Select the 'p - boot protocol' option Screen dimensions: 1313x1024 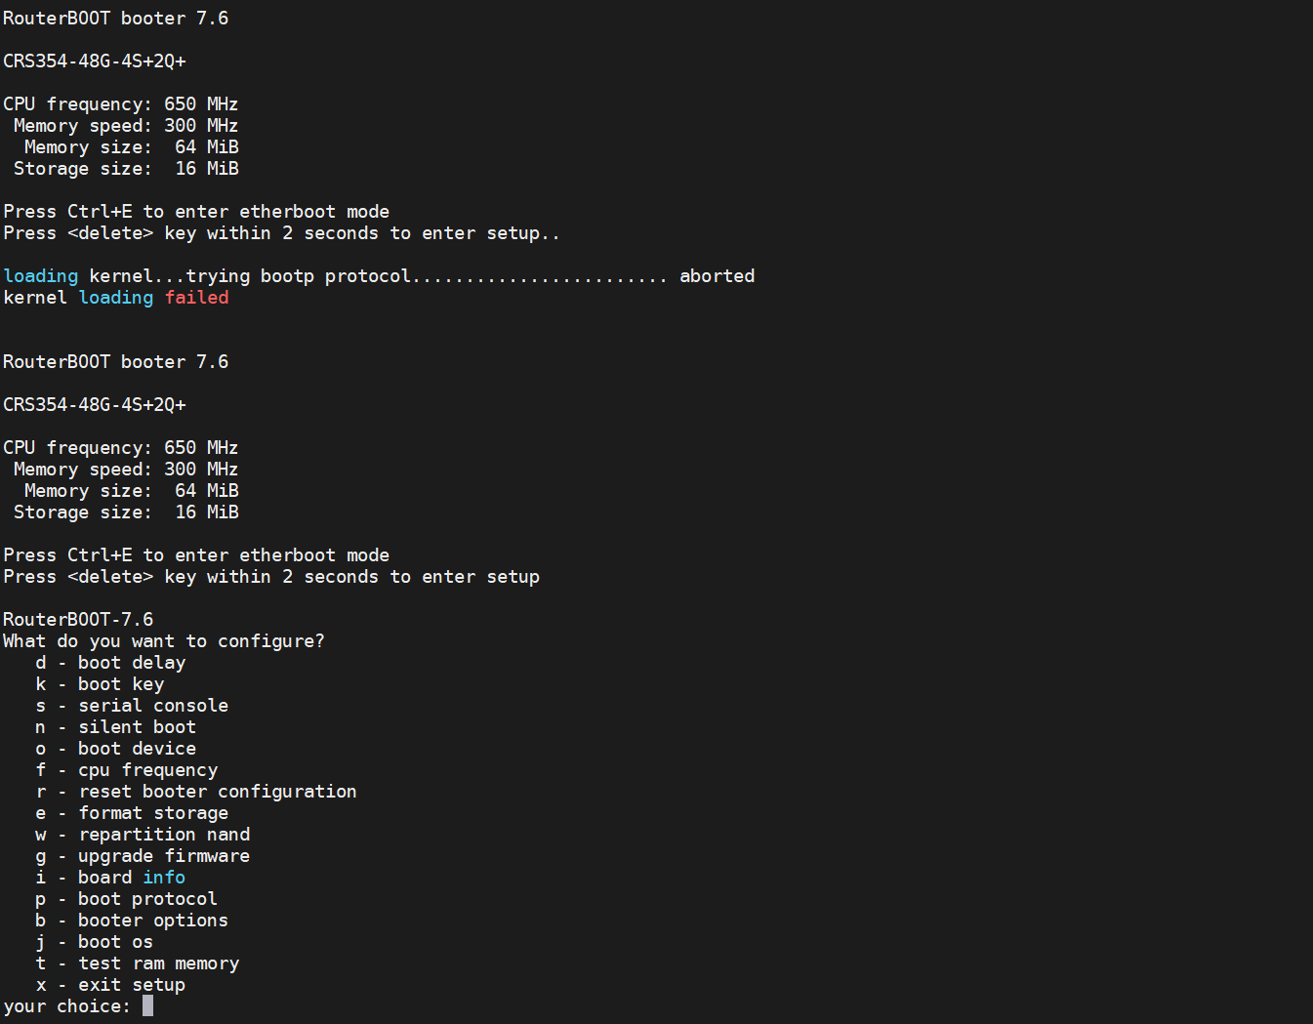[x=126, y=899]
